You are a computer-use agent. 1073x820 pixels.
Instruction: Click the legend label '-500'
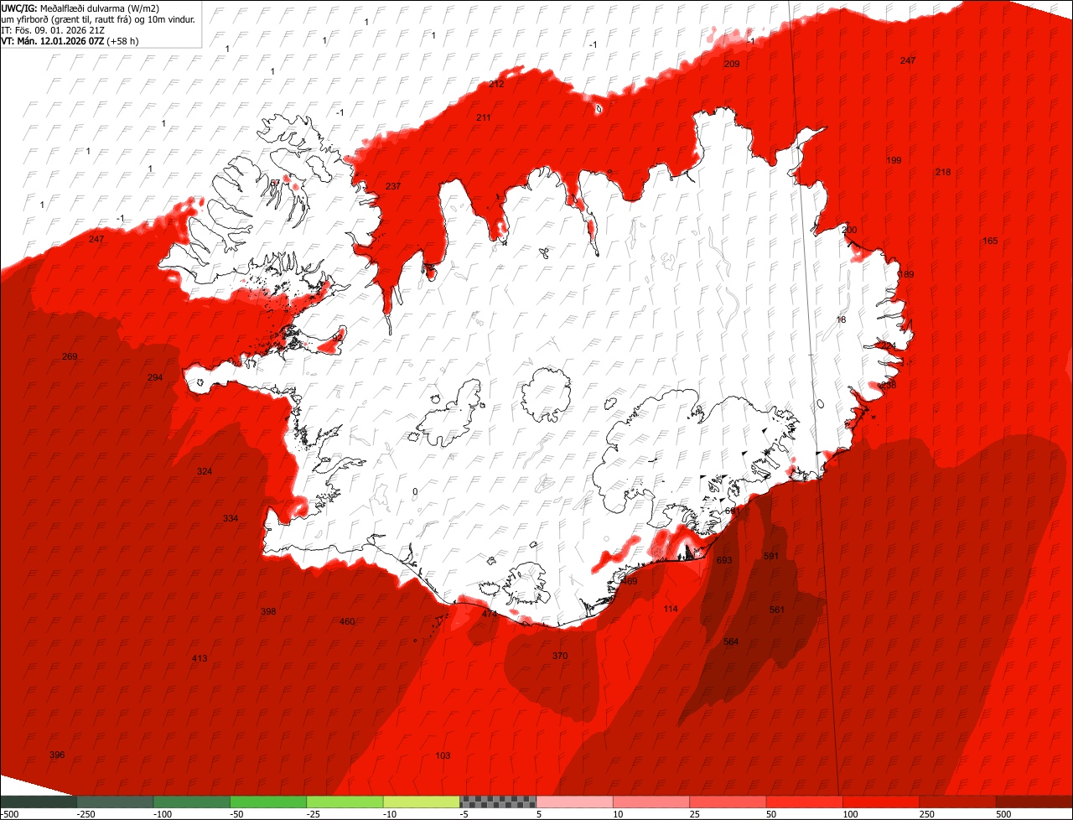coord(9,813)
